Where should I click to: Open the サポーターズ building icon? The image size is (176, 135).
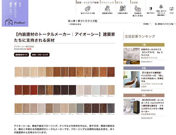(161, 7)
